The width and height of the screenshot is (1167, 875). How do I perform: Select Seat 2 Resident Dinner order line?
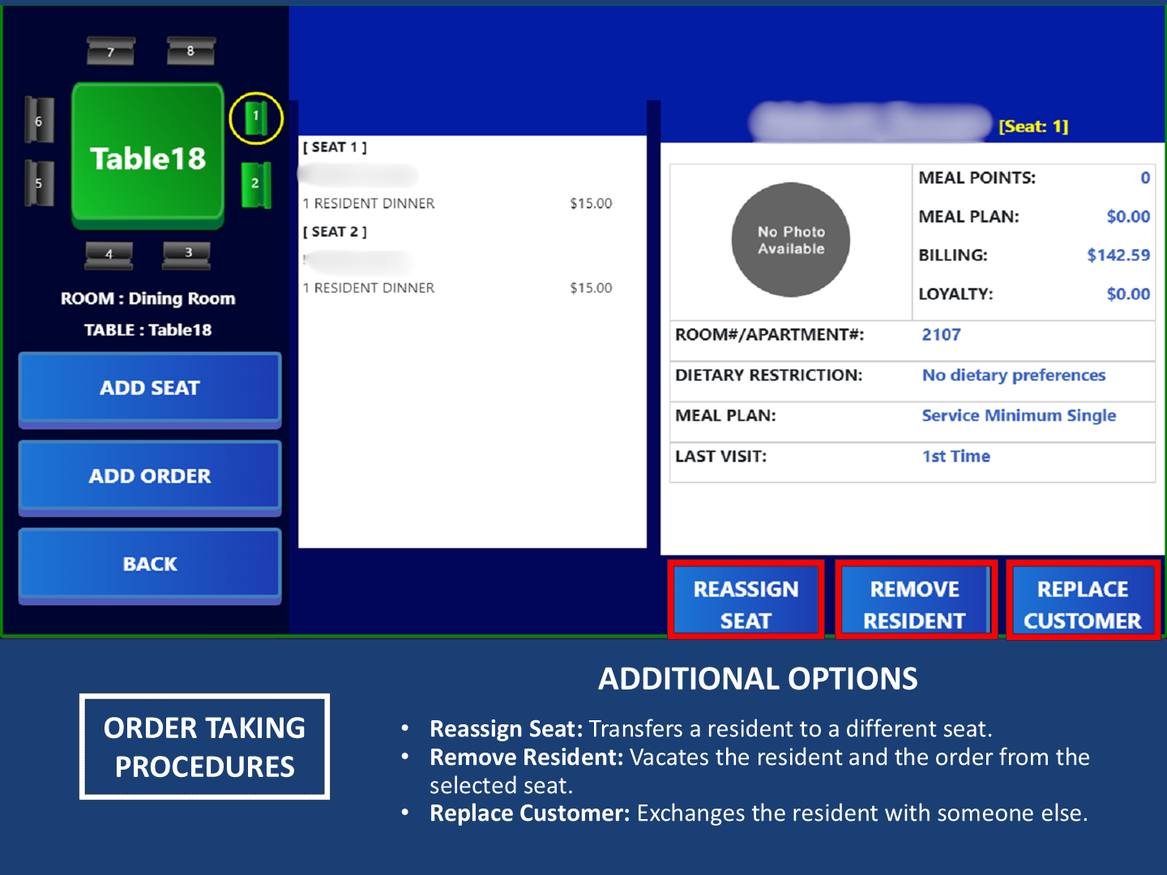(456, 288)
